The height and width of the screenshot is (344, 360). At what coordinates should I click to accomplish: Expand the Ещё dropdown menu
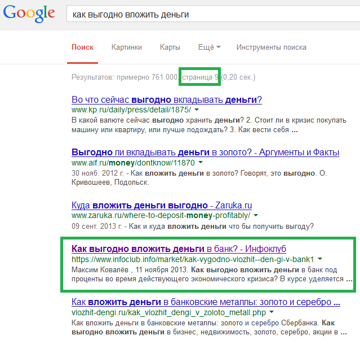pos(209,47)
